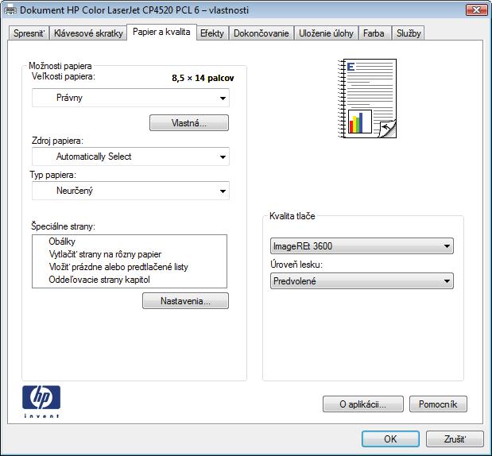
Task: Close the properties dialog window
Action: tap(476, 10)
